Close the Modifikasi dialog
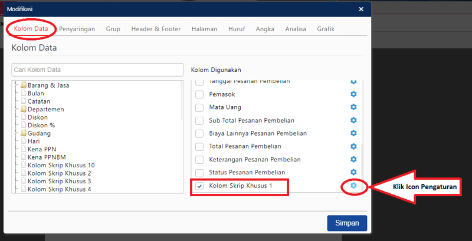 [361, 9]
